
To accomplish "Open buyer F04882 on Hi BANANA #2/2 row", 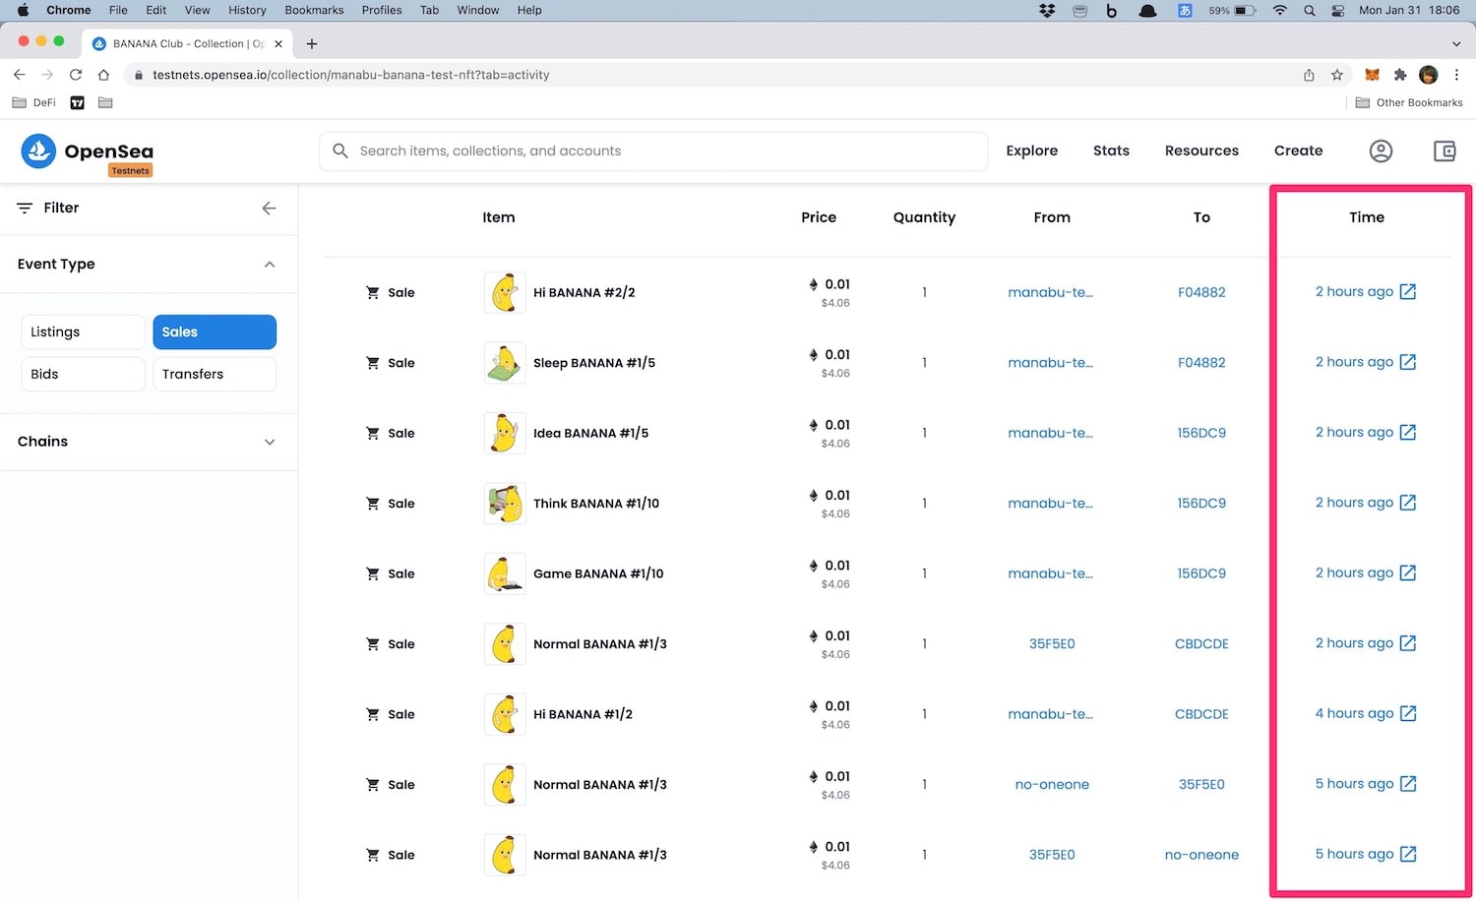I will (x=1201, y=292).
